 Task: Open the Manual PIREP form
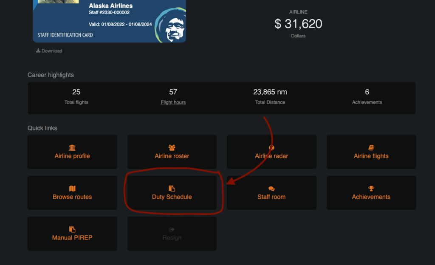72,234
